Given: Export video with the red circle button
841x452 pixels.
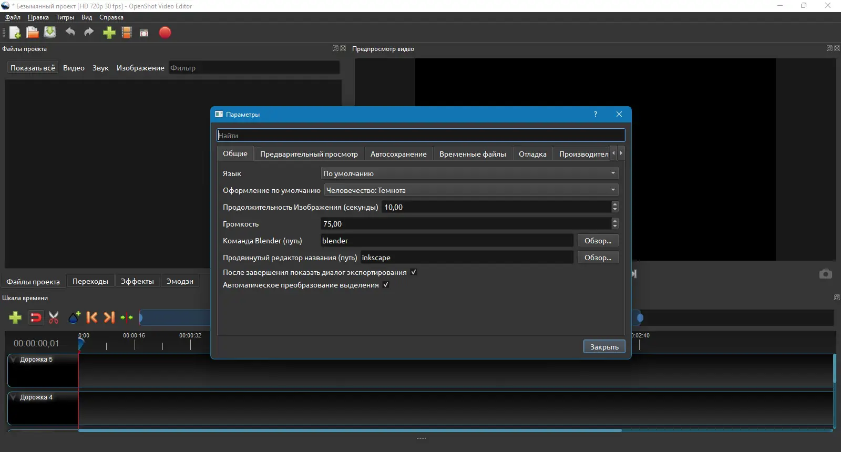Looking at the screenshot, I should click(x=165, y=33).
